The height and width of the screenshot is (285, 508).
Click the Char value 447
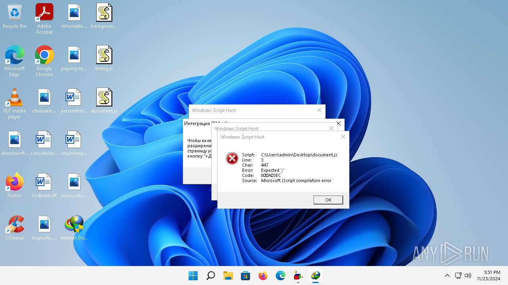click(x=265, y=165)
